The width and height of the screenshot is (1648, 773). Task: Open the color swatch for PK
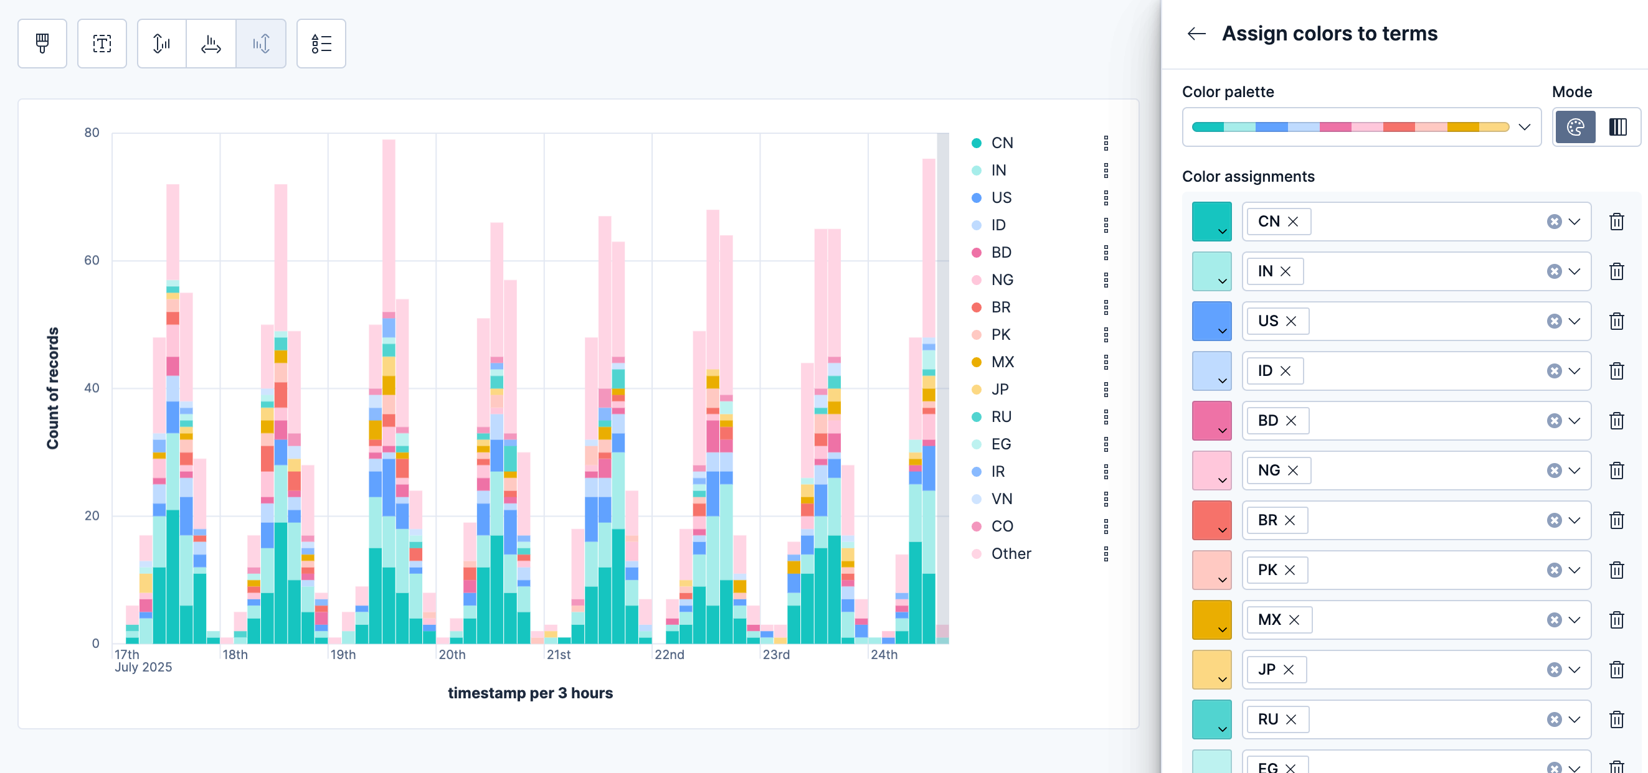click(1211, 569)
